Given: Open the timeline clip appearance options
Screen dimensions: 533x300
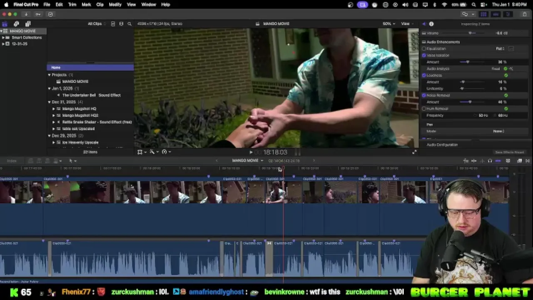Looking at the screenshot, I should click(x=508, y=161).
